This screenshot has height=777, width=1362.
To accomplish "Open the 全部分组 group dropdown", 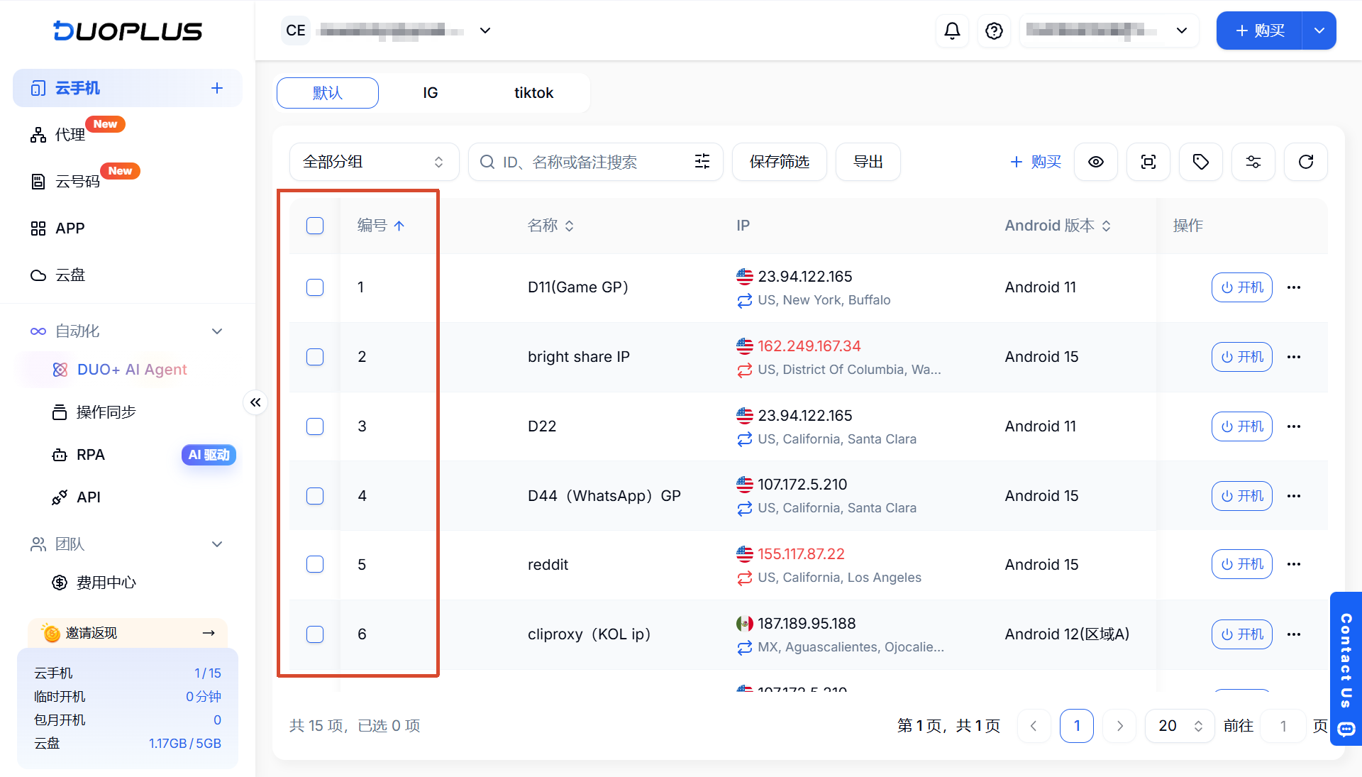I will [x=374, y=162].
